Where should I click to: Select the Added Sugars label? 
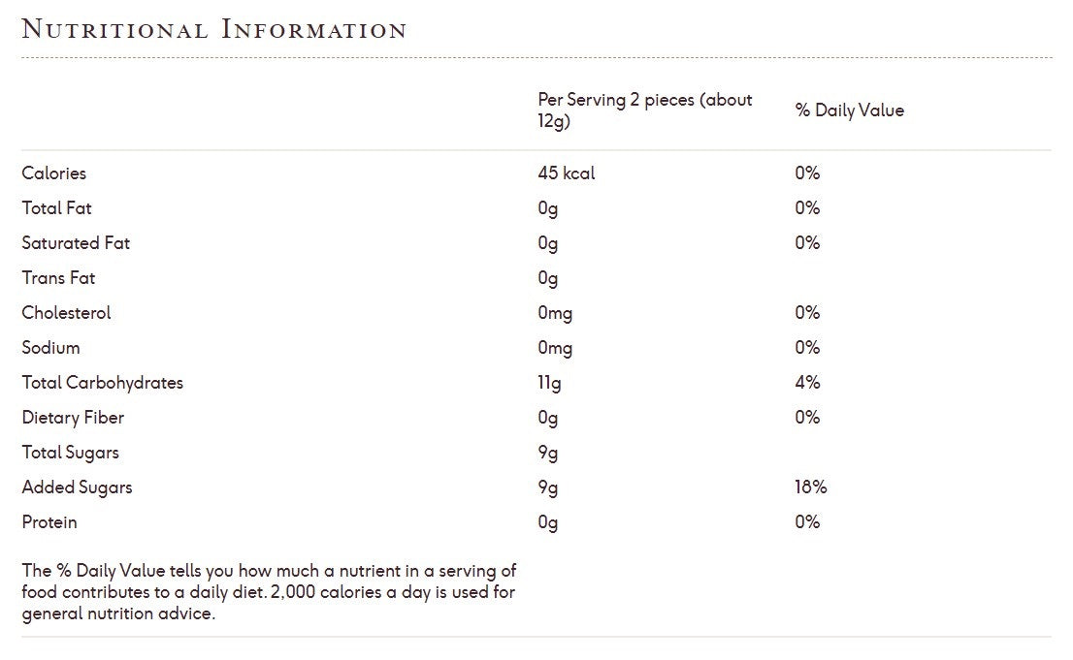click(77, 487)
